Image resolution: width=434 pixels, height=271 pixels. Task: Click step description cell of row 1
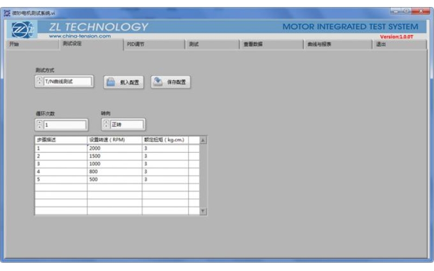[x=61, y=148]
